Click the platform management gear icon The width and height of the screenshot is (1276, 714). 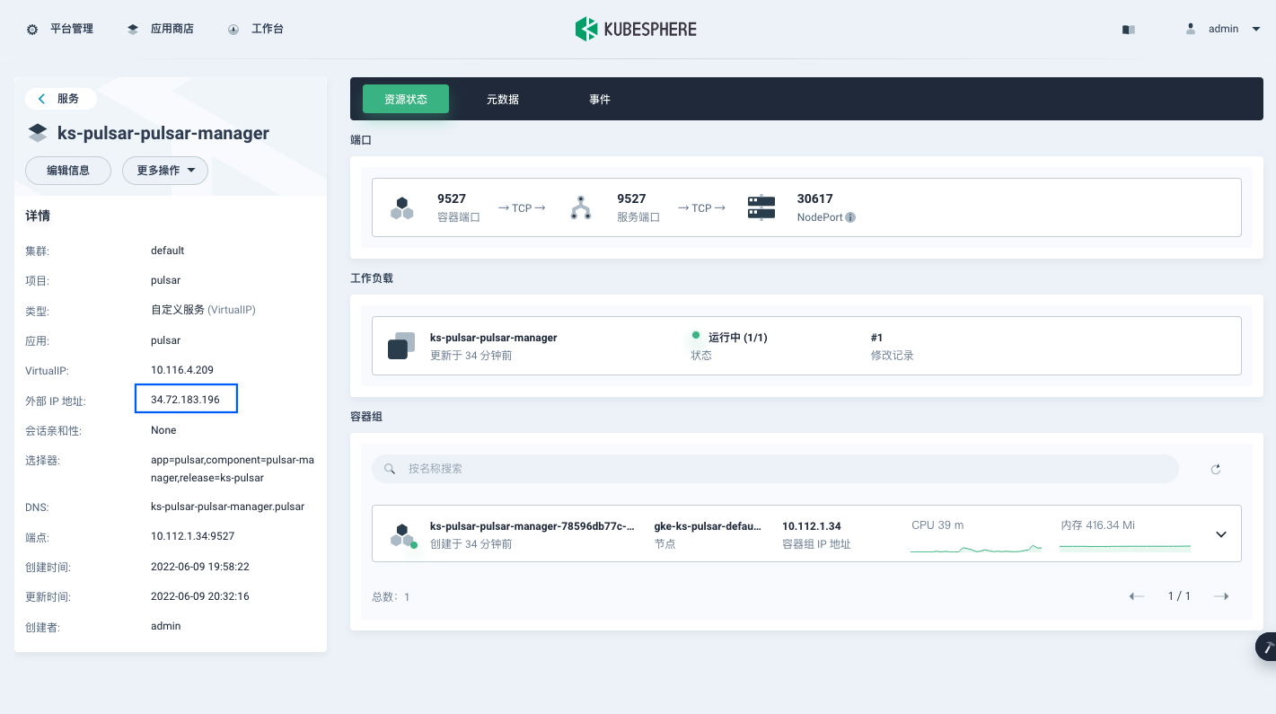tap(32, 29)
